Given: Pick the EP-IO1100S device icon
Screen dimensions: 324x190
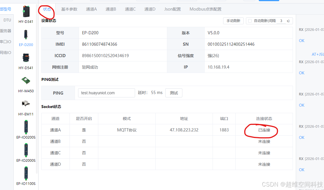Looking at the screenshot, I should 26,173.
